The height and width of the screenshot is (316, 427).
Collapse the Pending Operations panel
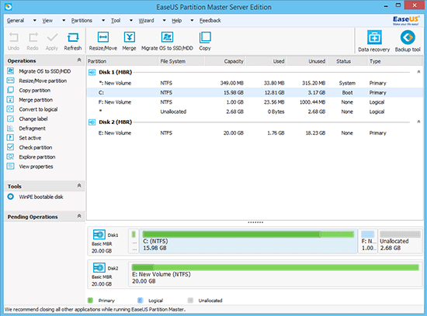[x=79, y=216]
